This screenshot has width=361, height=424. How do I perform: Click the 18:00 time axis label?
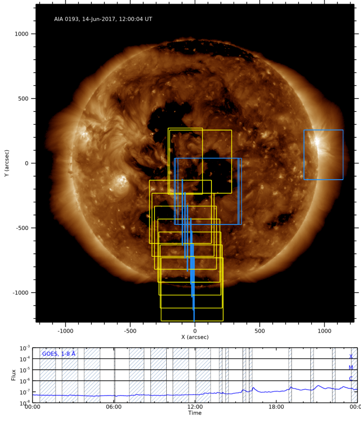click(x=277, y=407)
